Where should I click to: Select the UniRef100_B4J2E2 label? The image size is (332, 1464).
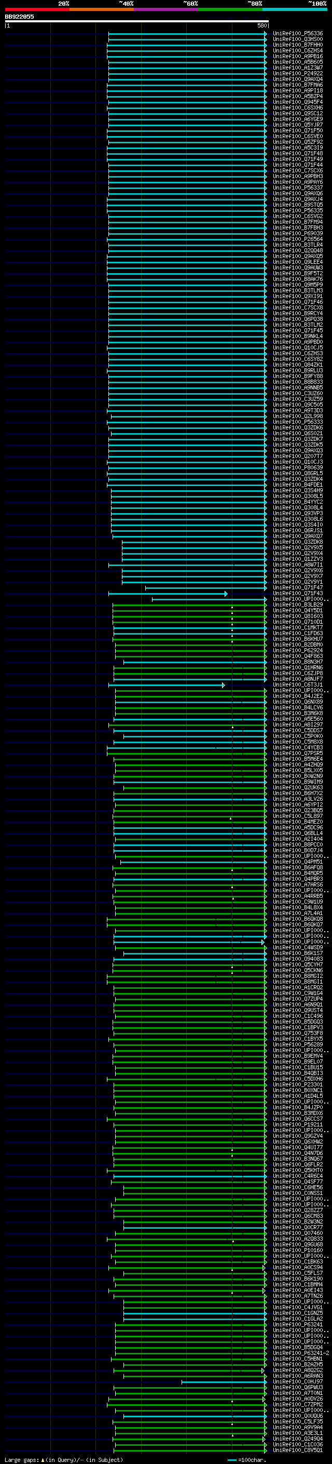coord(298,696)
